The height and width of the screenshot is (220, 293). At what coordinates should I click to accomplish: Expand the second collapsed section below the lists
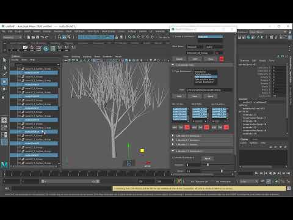coord(173,140)
